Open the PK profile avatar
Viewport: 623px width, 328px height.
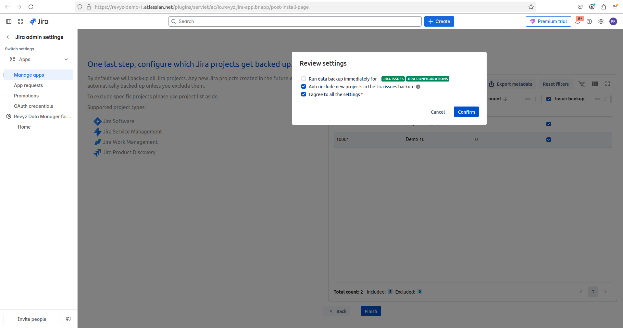(613, 21)
